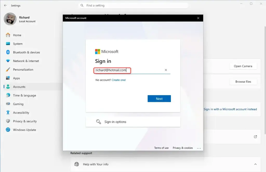Click the Settings window scrollbar

(265, 80)
